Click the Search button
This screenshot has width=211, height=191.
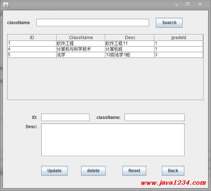tap(169, 23)
